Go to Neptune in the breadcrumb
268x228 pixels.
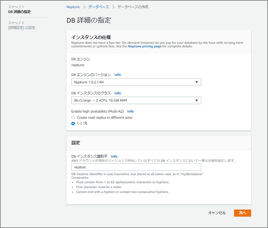[73, 7]
